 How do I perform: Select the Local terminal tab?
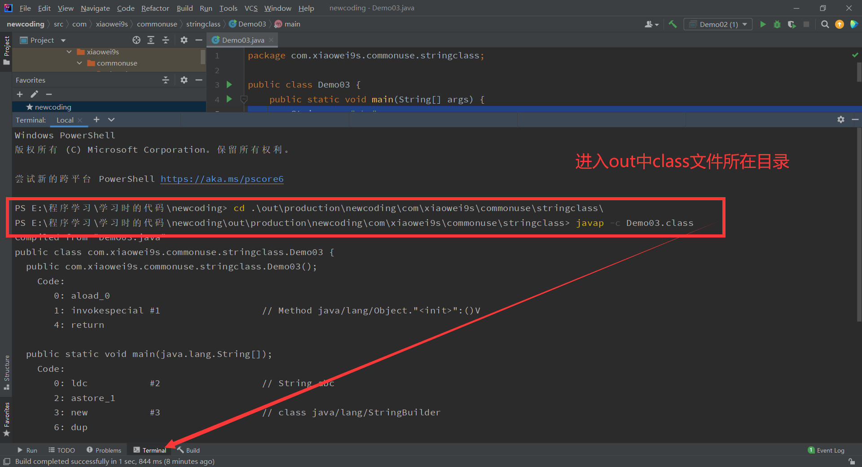coord(65,120)
